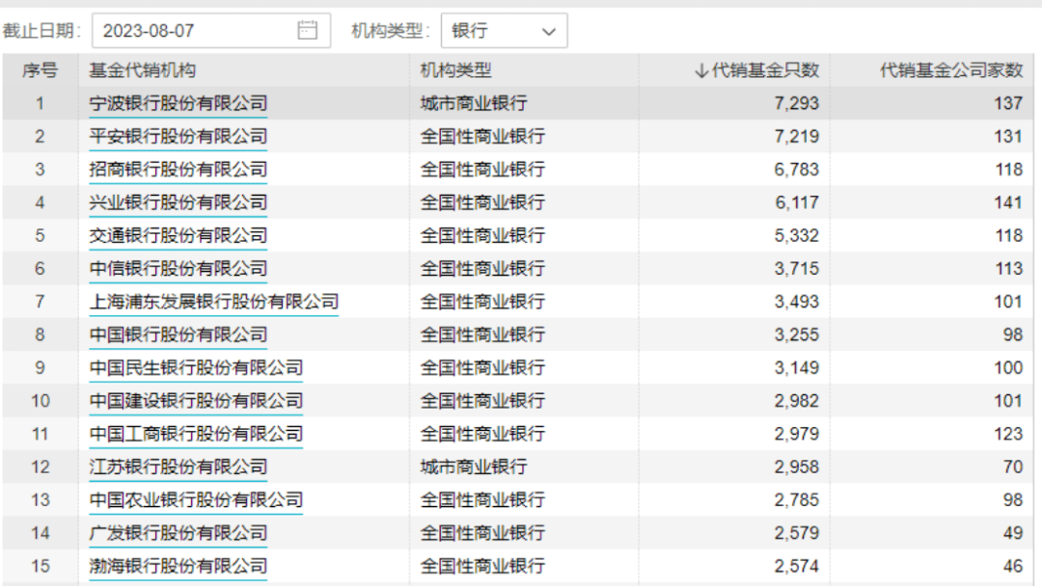Open 宁波银行股份有限公司 link
This screenshot has height=587, width=1042.
[x=178, y=104]
